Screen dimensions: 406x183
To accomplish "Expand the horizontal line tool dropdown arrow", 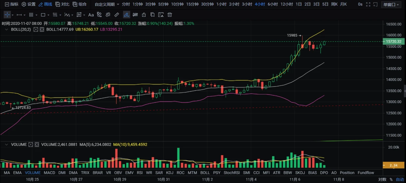I will click(x=25, y=15).
